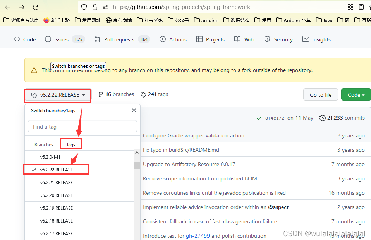Open the Wiki tab

click(244, 39)
